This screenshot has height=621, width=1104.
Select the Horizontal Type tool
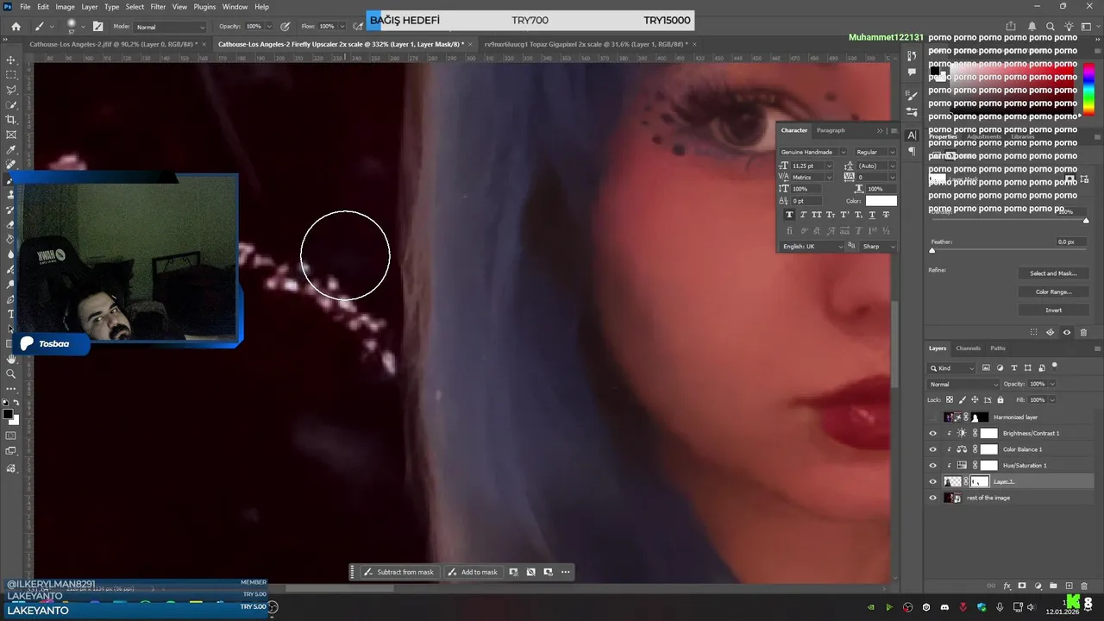pyautogui.click(x=11, y=314)
